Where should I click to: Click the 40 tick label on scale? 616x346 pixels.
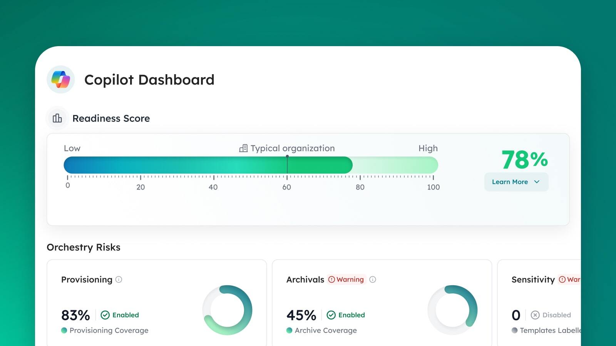pos(213,187)
